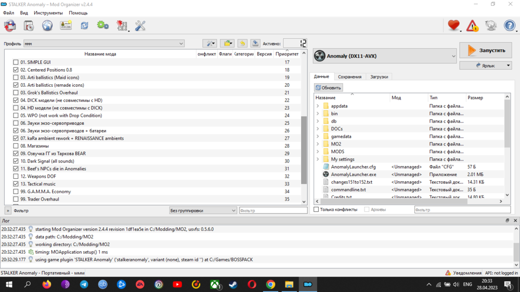Open settings wrench and screwdriver icon
This screenshot has height=292, width=520.
(x=140, y=25)
